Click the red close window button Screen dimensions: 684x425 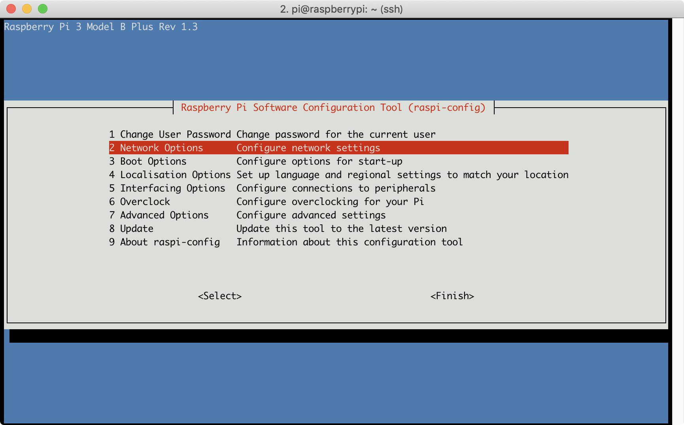11,9
